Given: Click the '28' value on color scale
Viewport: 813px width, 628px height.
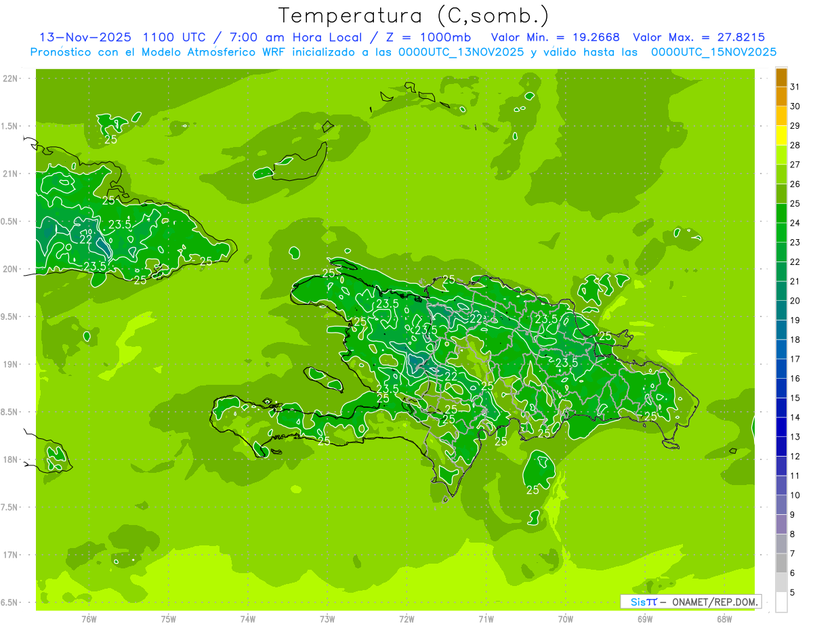Looking at the screenshot, I should (x=795, y=145).
